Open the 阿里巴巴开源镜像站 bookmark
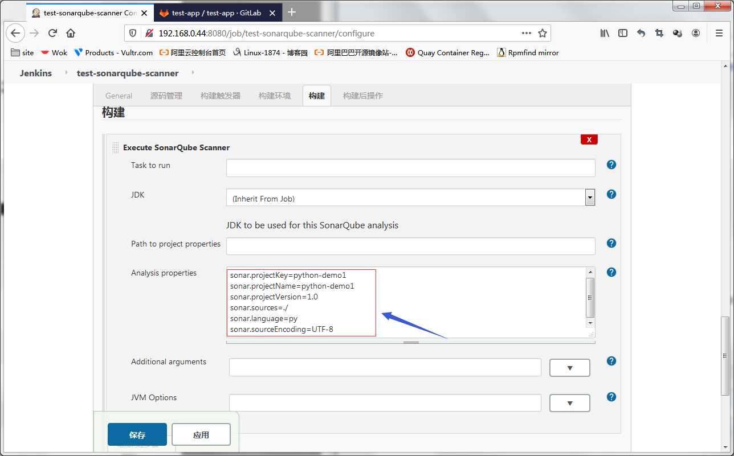This screenshot has height=456, width=734. point(356,52)
